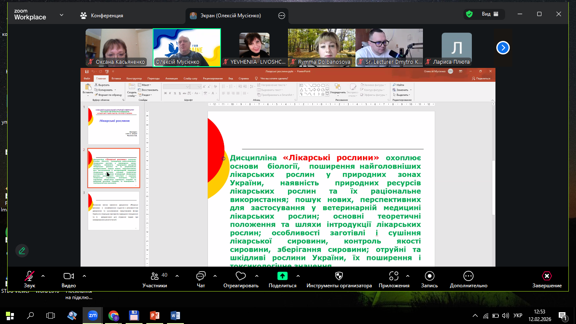Click the red Завершение end meeting button
Viewport: 576px width, 324px height.
(x=546, y=276)
